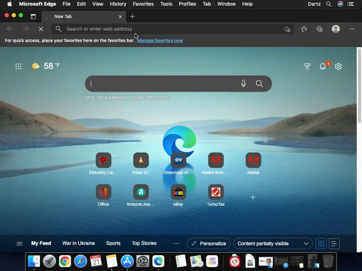Click the Personalize button
The image size is (362, 271).
209,243
